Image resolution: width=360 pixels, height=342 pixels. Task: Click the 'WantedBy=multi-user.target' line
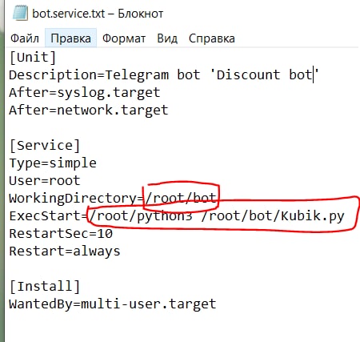click(113, 304)
